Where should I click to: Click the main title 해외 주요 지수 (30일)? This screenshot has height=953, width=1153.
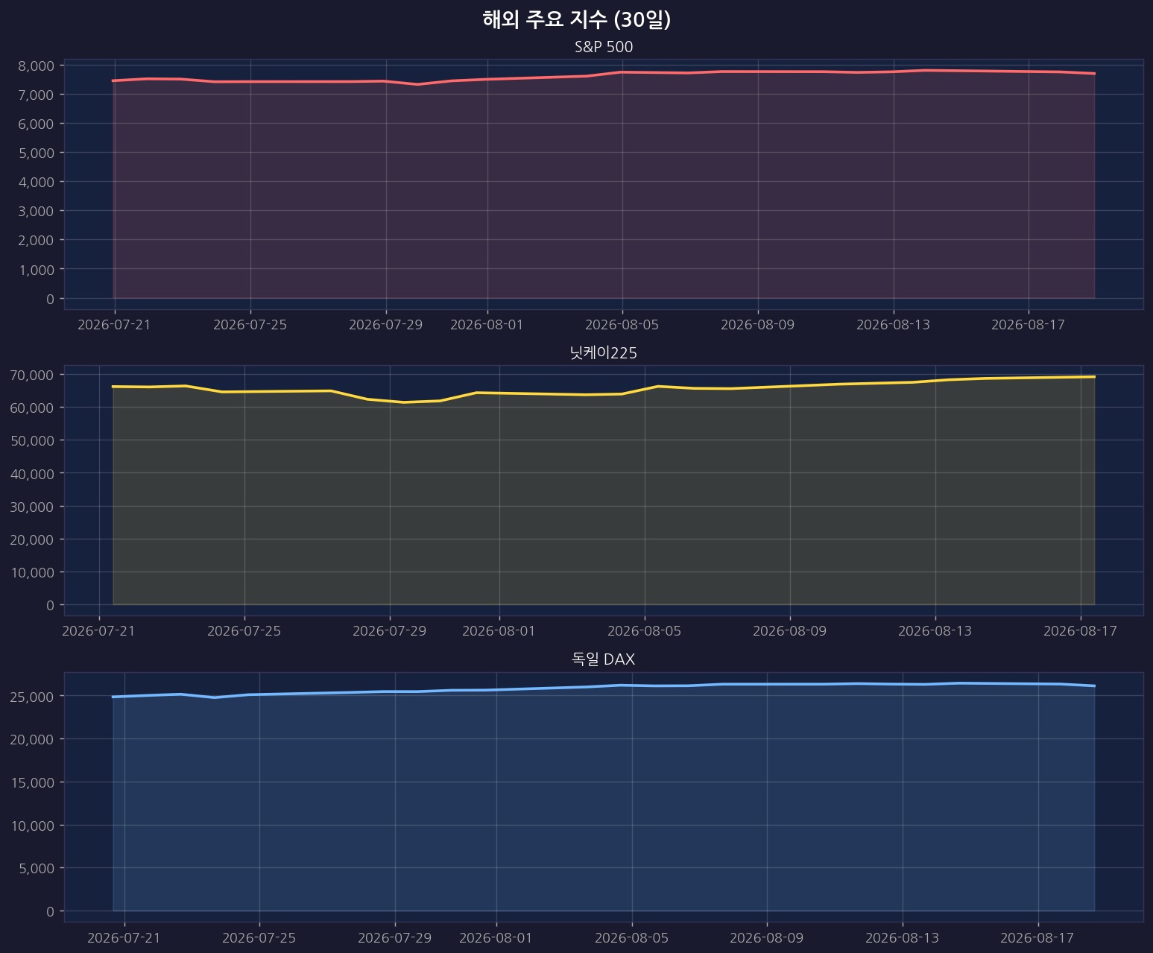(x=576, y=19)
